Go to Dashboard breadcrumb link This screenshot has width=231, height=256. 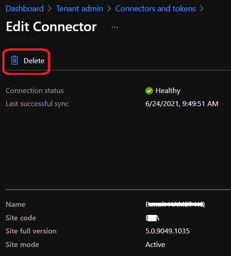click(x=25, y=9)
